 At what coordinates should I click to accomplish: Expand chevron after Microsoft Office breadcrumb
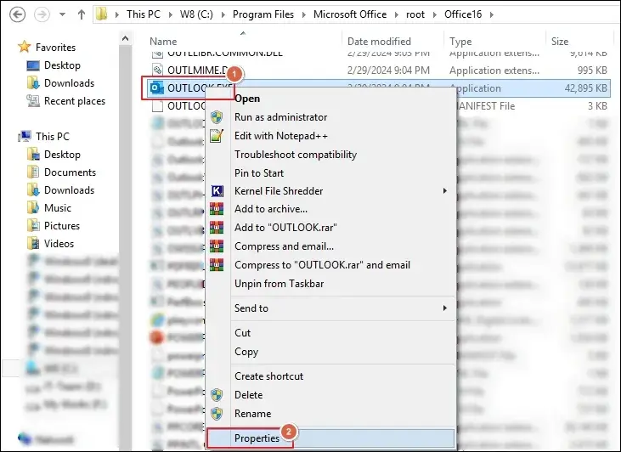click(397, 14)
